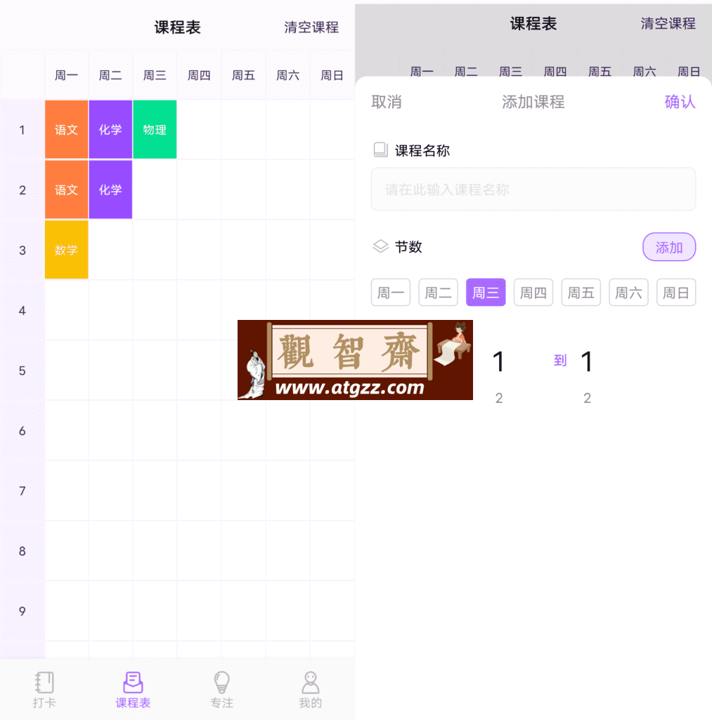Image resolution: width=712 pixels, height=720 pixels.
Task: Open yellow 数学 block in period 3
Action: 67,250
